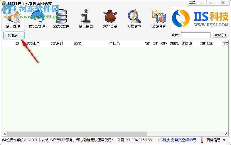Launch the 木马查杀 trojan scan icon
This screenshot has width=231, height=145.
pos(110,19)
